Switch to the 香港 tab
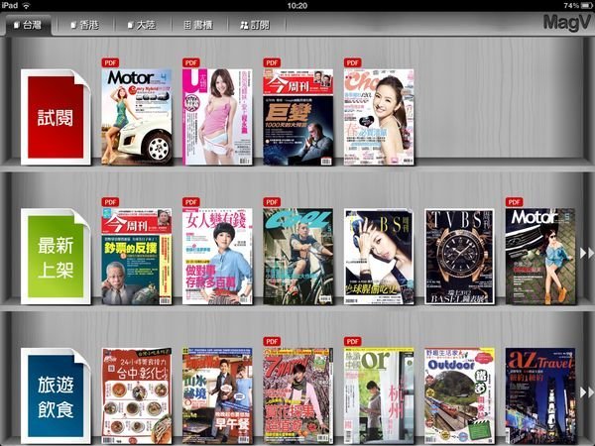This screenshot has height=446, width=595. click(x=86, y=24)
